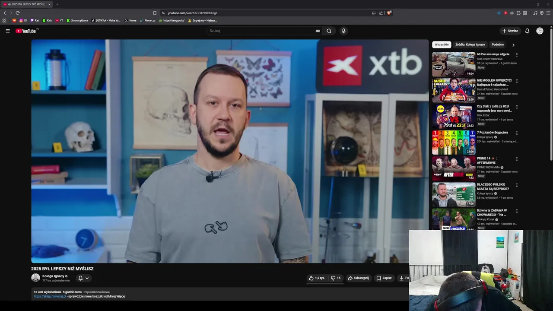The image size is (553, 311).
Task: Click the share page icon in address bar
Action: click(x=381, y=13)
